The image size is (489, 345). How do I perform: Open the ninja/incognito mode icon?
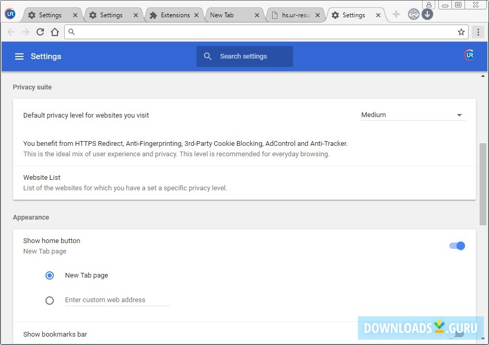413,14
